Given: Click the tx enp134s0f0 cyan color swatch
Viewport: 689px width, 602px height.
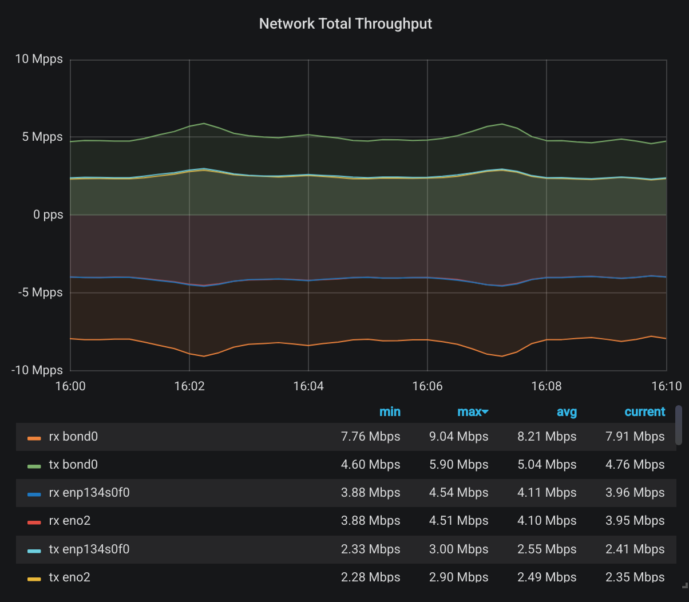Looking at the screenshot, I should click(x=34, y=551).
